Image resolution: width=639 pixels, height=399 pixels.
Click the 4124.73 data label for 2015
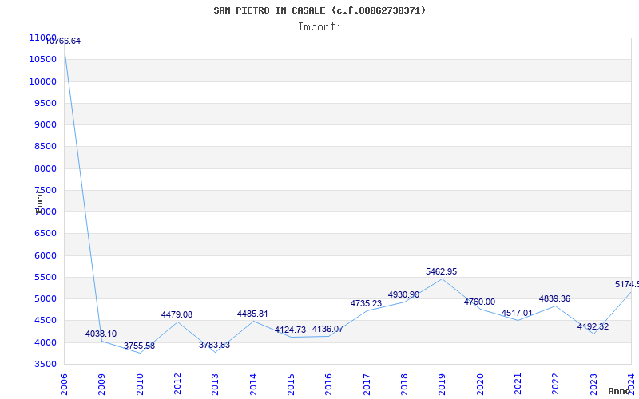pos(290,330)
